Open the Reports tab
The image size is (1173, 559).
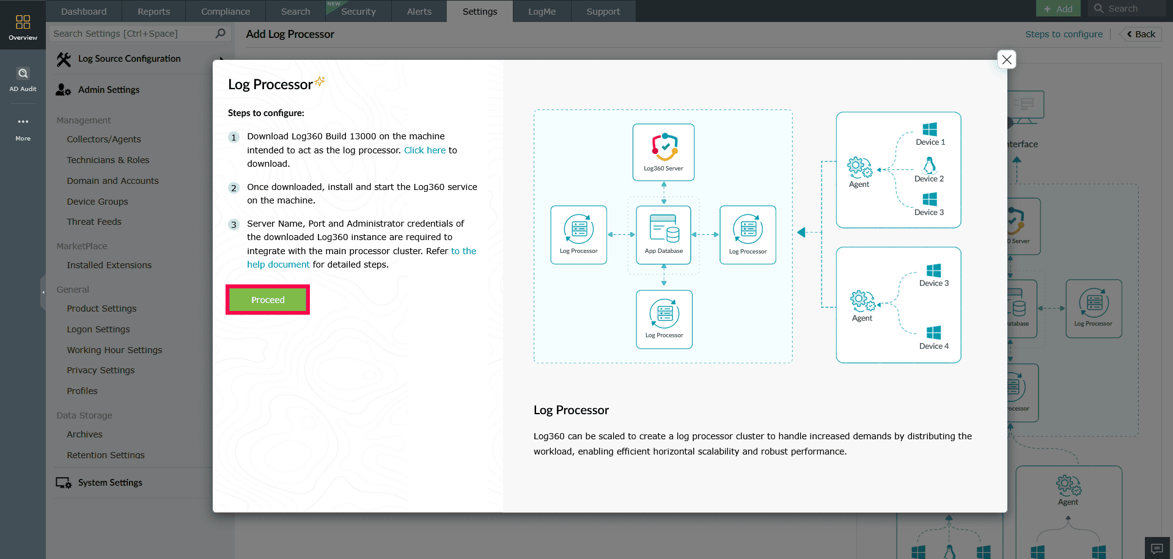coord(153,11)
